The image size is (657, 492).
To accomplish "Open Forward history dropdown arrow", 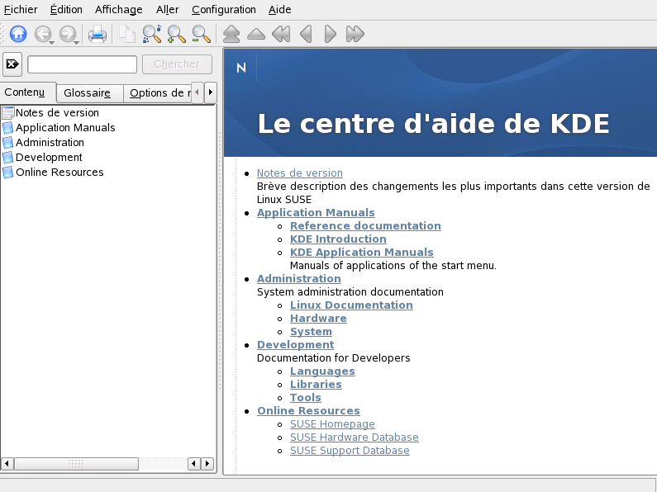I will pos(76,42).
